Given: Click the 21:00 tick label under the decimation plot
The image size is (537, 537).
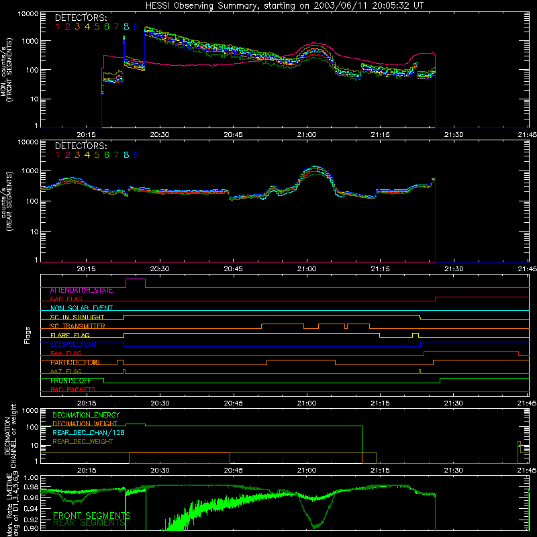Looking at the screenshot, I should 307,471.
